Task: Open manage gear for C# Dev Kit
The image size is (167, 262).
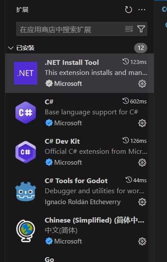Action: [x=142, y=163]
